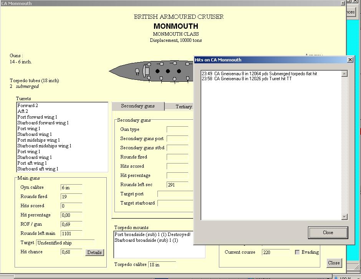The height and width of the screenshot is (279, 361).
Task: Click the Torpedo calibre field 18 in
Action: pyautogui.click(x=162, y=264)
